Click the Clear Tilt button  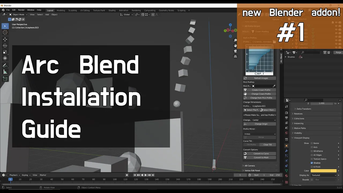[268, 145]
